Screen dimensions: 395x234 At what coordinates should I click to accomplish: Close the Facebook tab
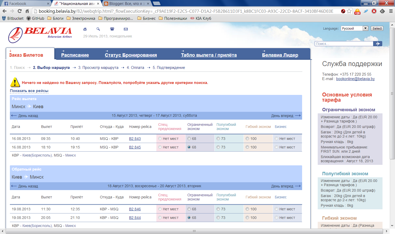pos(48,4)
